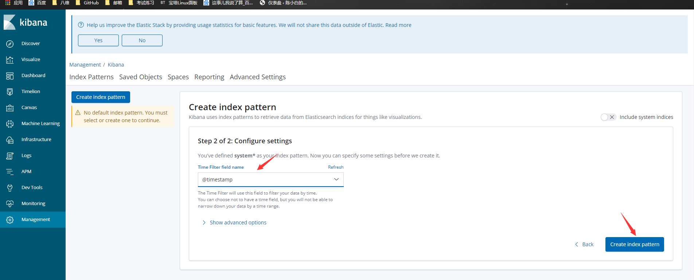
Task: Open the Monitoring heartbeat icon
Action: (10, 204)
